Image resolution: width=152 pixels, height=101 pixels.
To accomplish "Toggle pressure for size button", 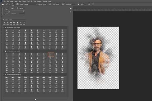I will pos(89,4).
